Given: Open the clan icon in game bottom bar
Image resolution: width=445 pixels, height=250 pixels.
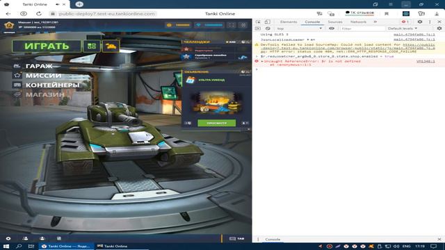Looking at the screenshot, I should point(42,238).
